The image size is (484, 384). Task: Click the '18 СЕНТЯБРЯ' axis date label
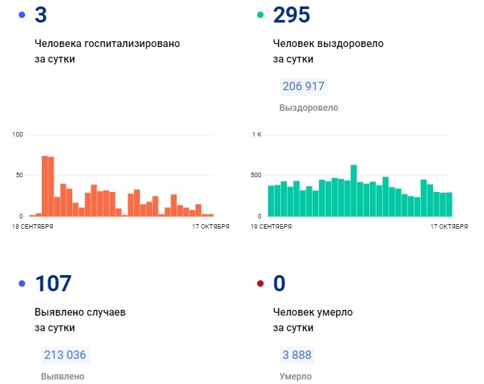[33, 227]
